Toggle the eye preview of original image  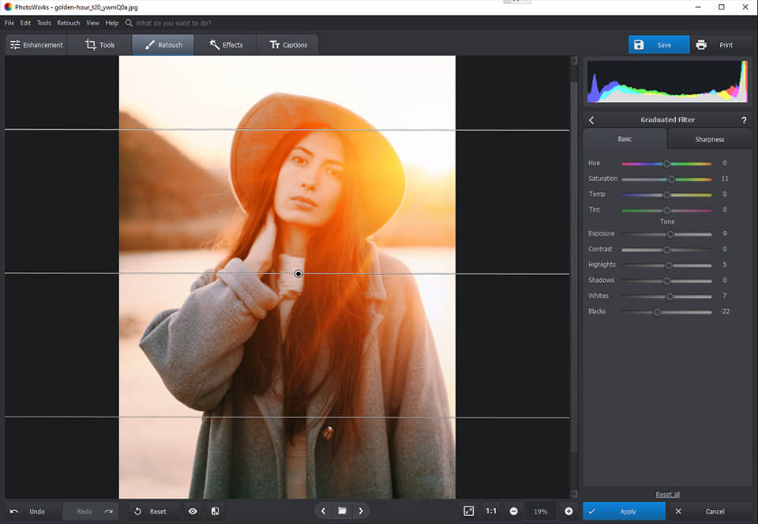tap(193, 511)
